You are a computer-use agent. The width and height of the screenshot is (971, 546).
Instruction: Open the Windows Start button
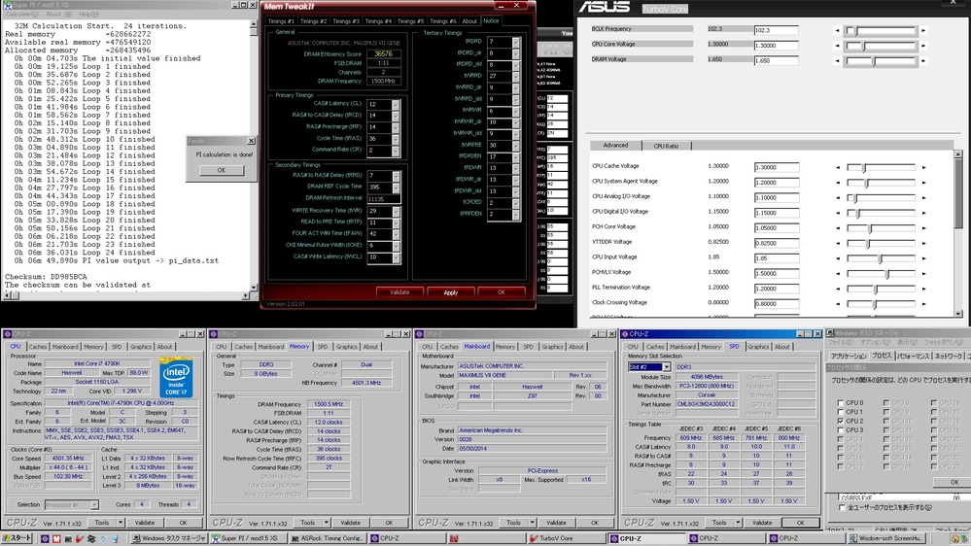pos(17,538)
